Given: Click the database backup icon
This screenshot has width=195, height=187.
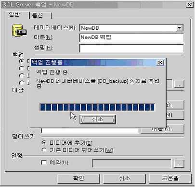Looking at the screenshot, I should pos(19,30).
